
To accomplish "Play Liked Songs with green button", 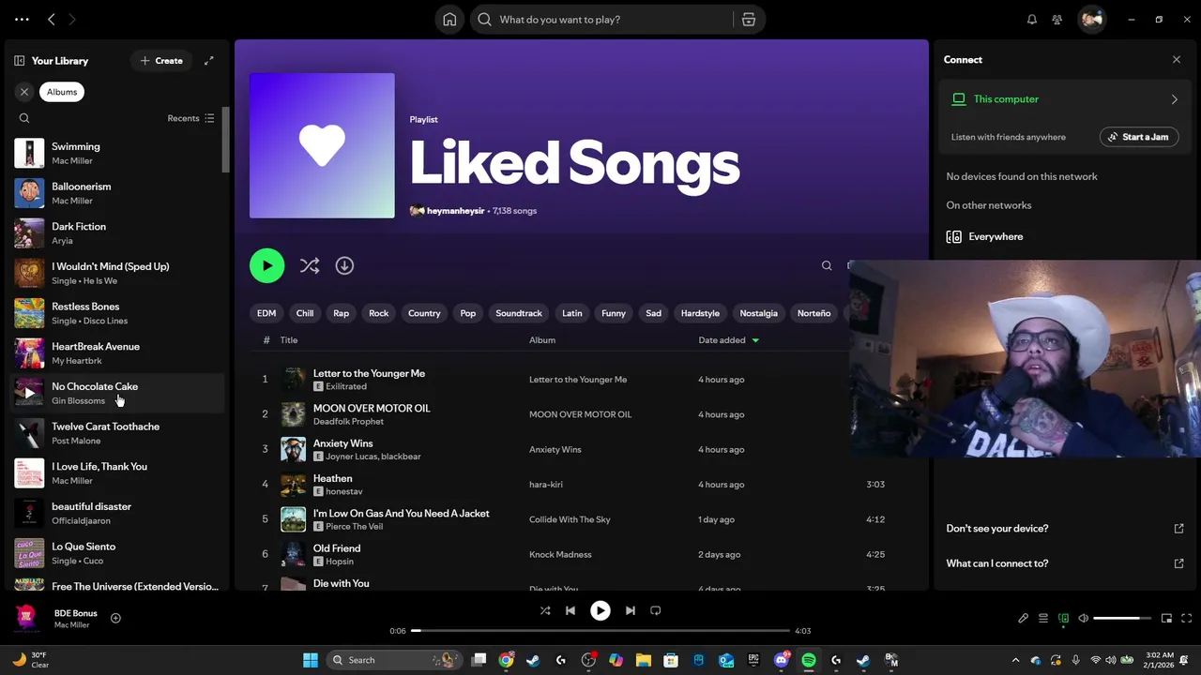I will pyautogui.click(x=266, y=266).
